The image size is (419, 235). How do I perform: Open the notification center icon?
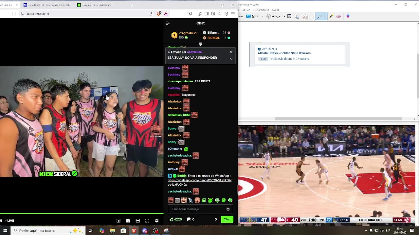412,231
